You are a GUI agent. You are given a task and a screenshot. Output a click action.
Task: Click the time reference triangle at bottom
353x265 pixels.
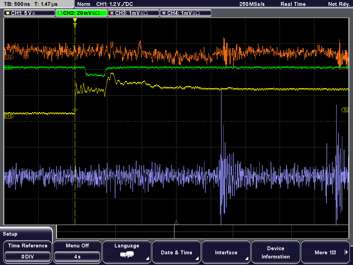pos(176,223)
